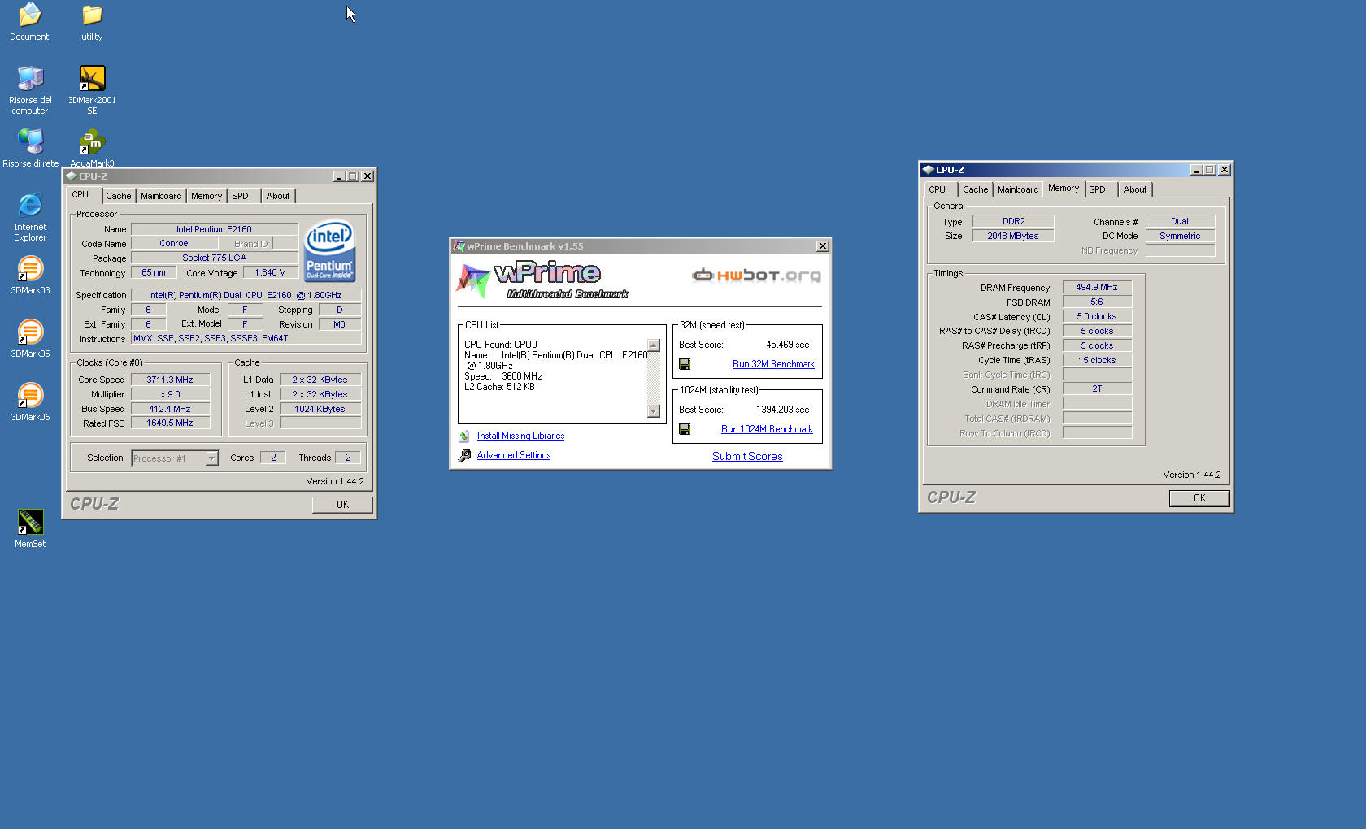Click the DRAM Frequency 494.9 MHz value
The width and height of the screenshot is (1366, 829).
(x=1097, y=288)
